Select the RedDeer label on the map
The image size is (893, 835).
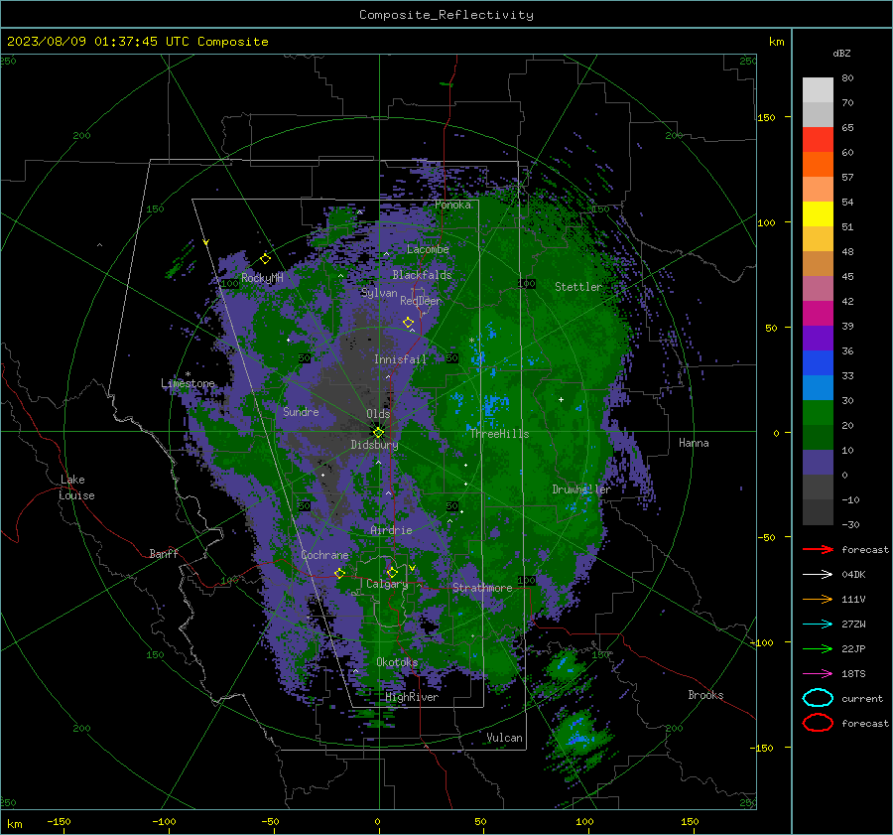click(x=421, y=301)
